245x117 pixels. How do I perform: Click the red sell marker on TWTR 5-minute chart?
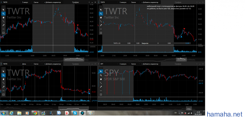tap(78, 25)
